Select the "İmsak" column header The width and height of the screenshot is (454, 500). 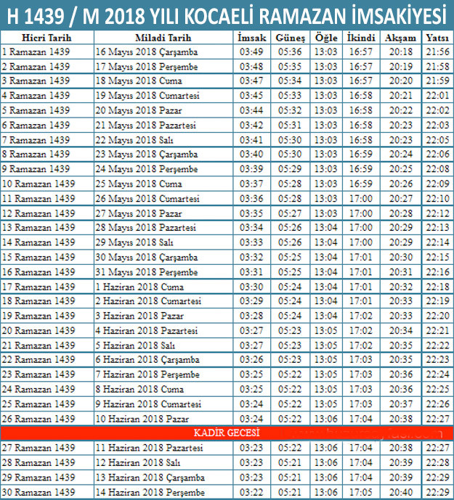[251, 37]
